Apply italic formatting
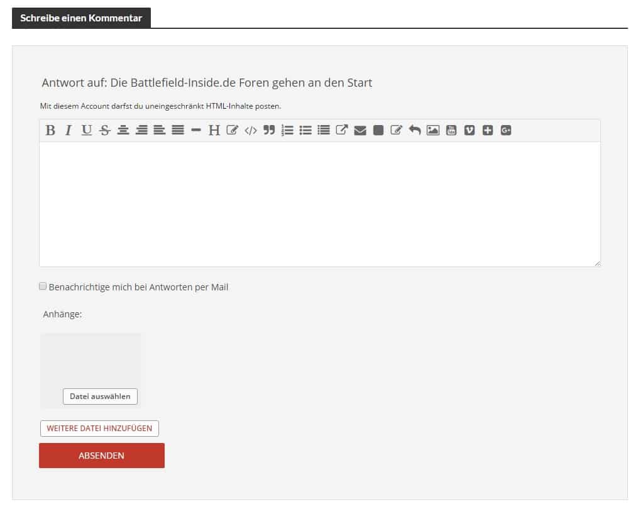The image size is (643, 514). (x=69, y=130)
